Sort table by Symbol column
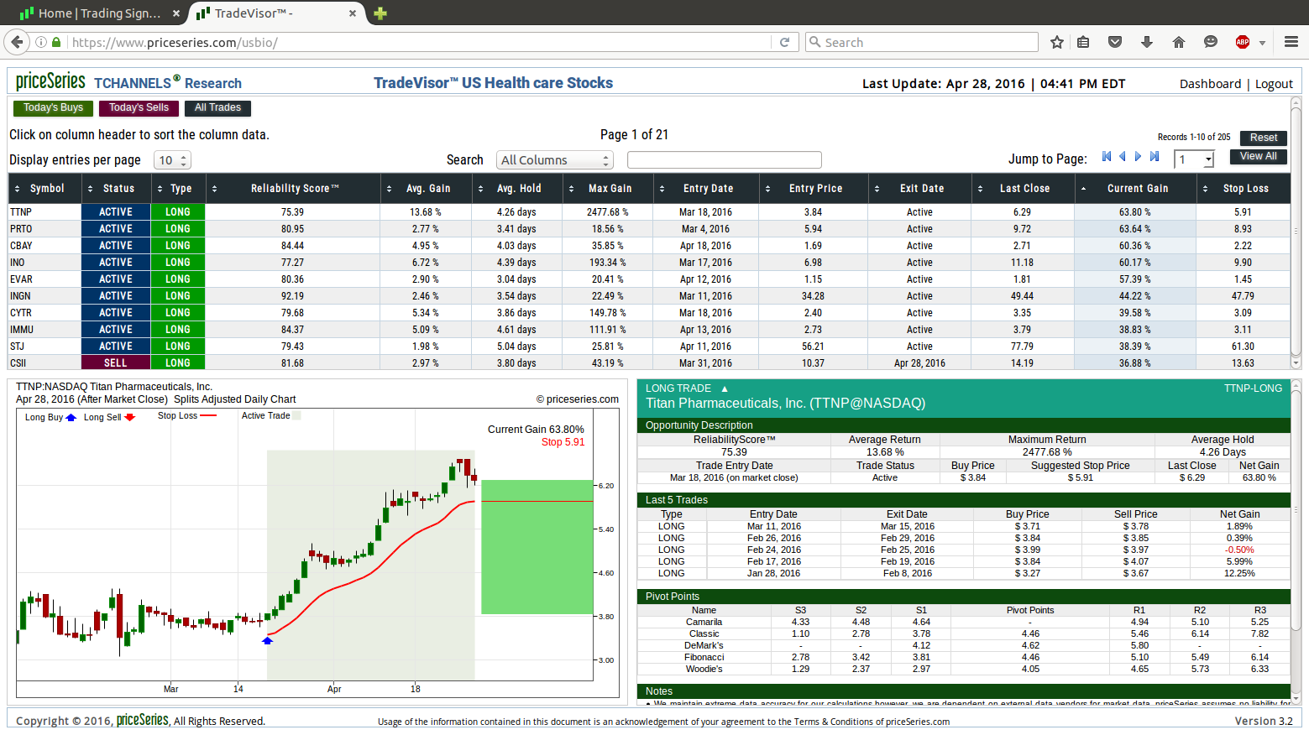This screenshot has height=735, width=1309. click(x=47, y=189)
